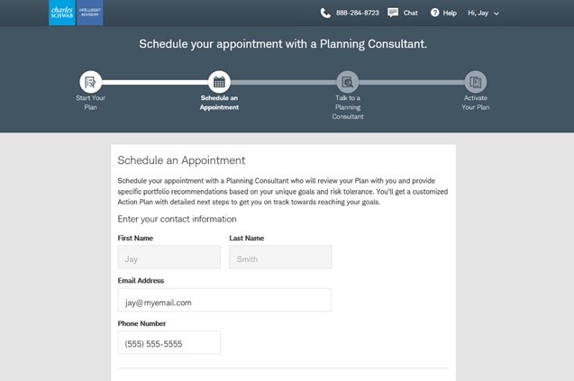Click the phone handset icon
The image size is (574, 381).
tap(325, 14)
